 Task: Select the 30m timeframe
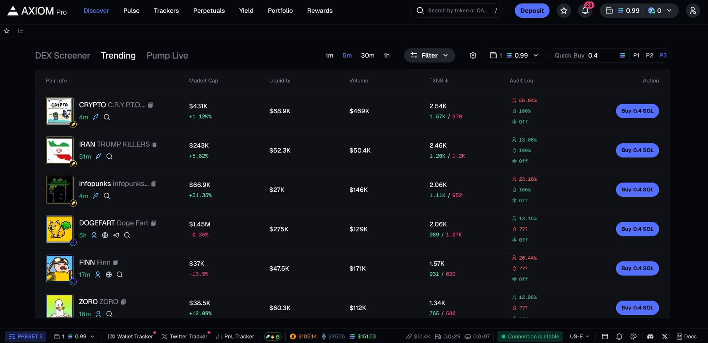coord(368,55)
